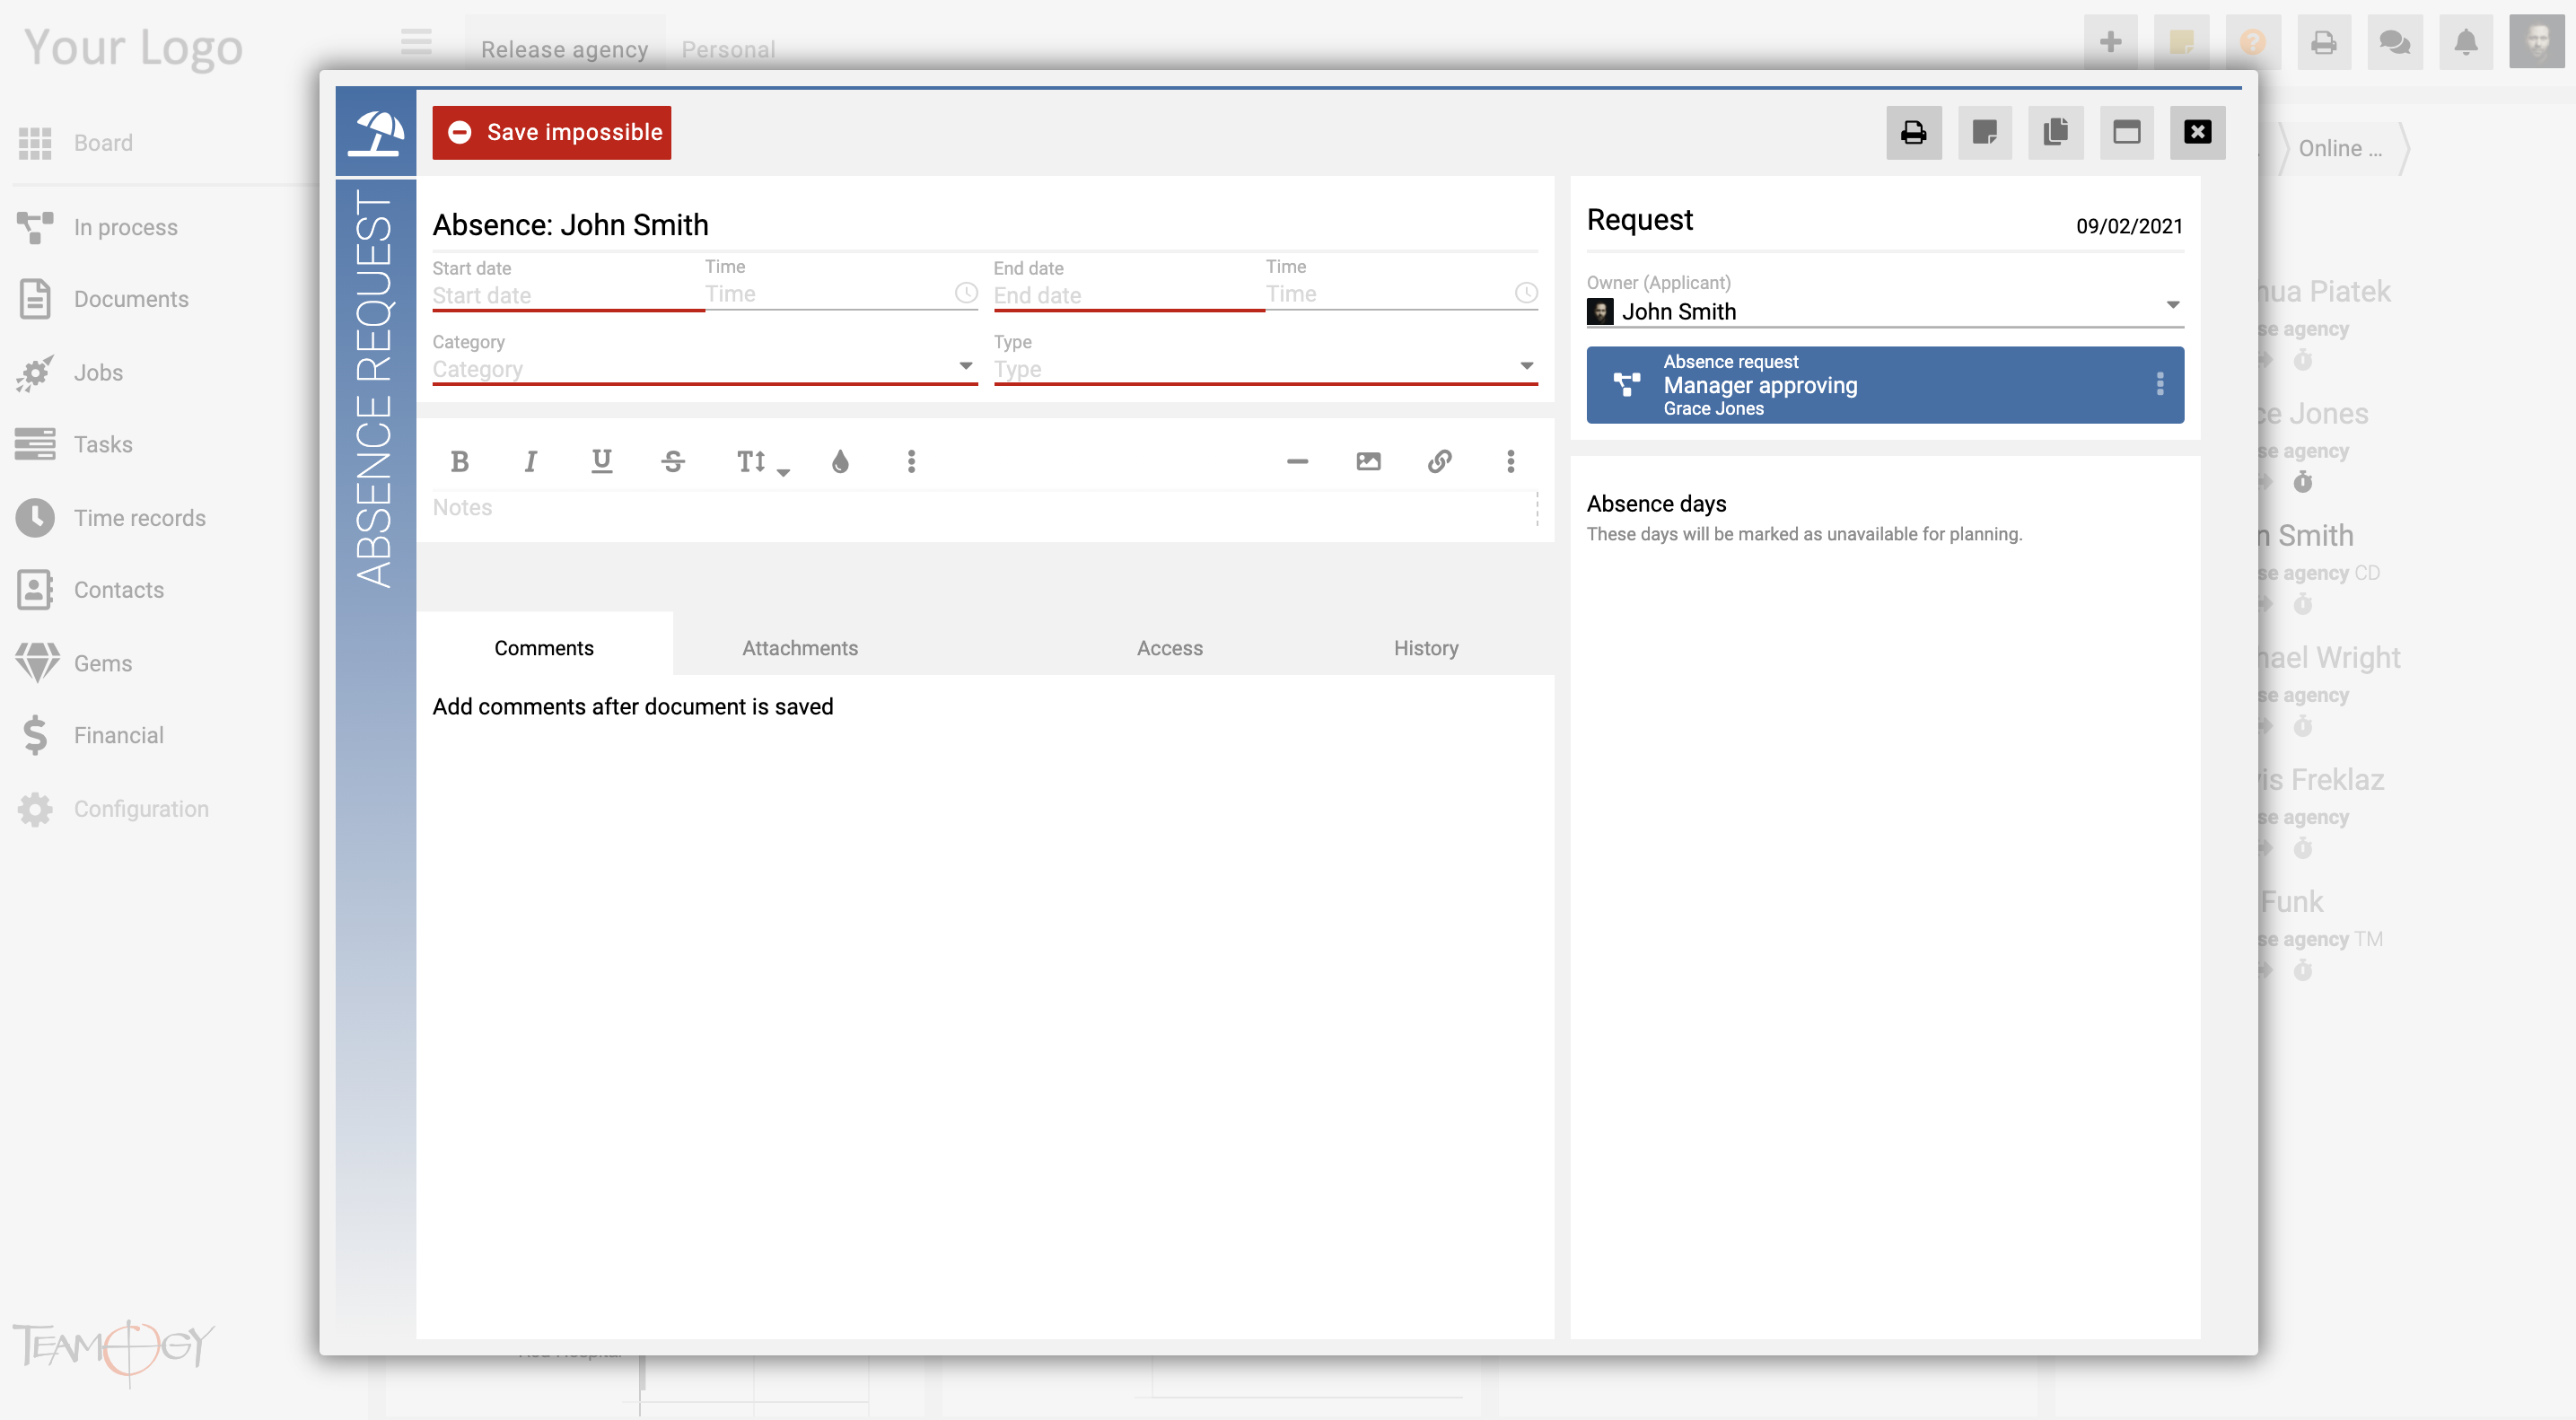Viewport: 2576px width, 1420px height.
Task: Click the Save impossible button
Action: 552,131
